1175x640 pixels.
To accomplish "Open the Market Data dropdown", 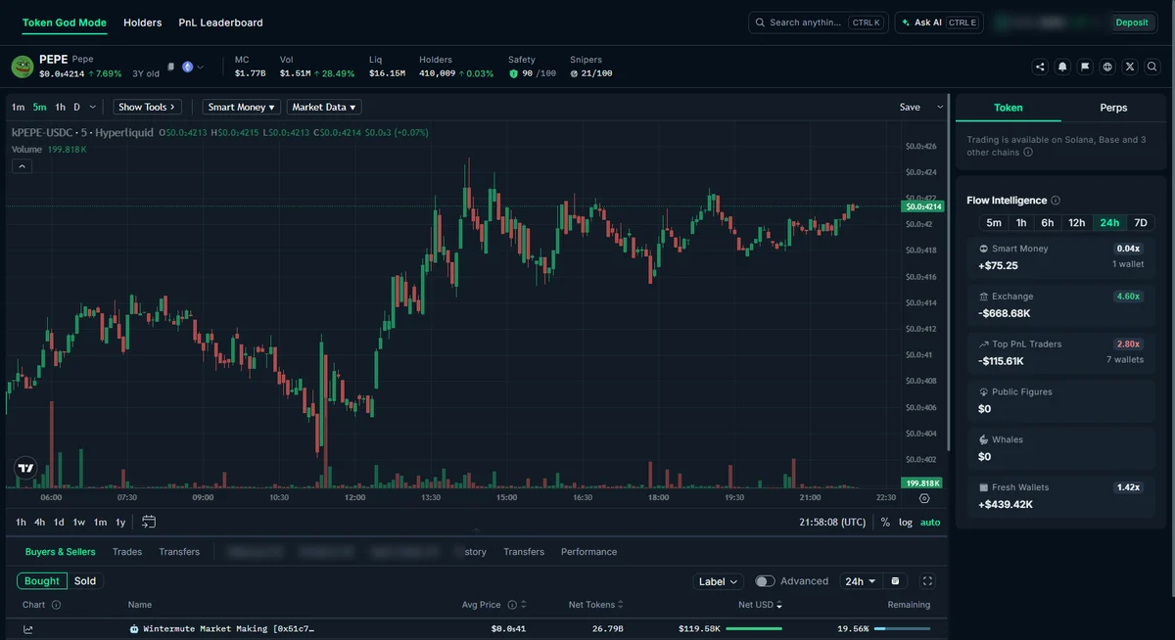I will 324,107.
